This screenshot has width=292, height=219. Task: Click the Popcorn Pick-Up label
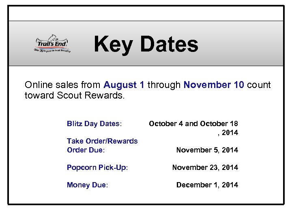click(x=97, y=167)
